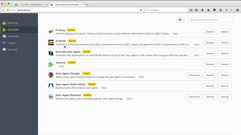Disable User Agent Changer extension
The height and width of the screenshot is (135, 241).
(210, 75)
